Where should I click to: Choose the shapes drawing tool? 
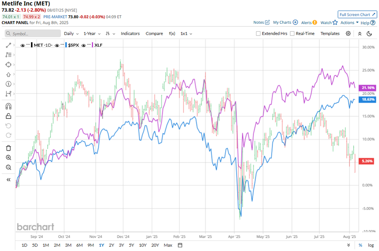coord(8,65)
